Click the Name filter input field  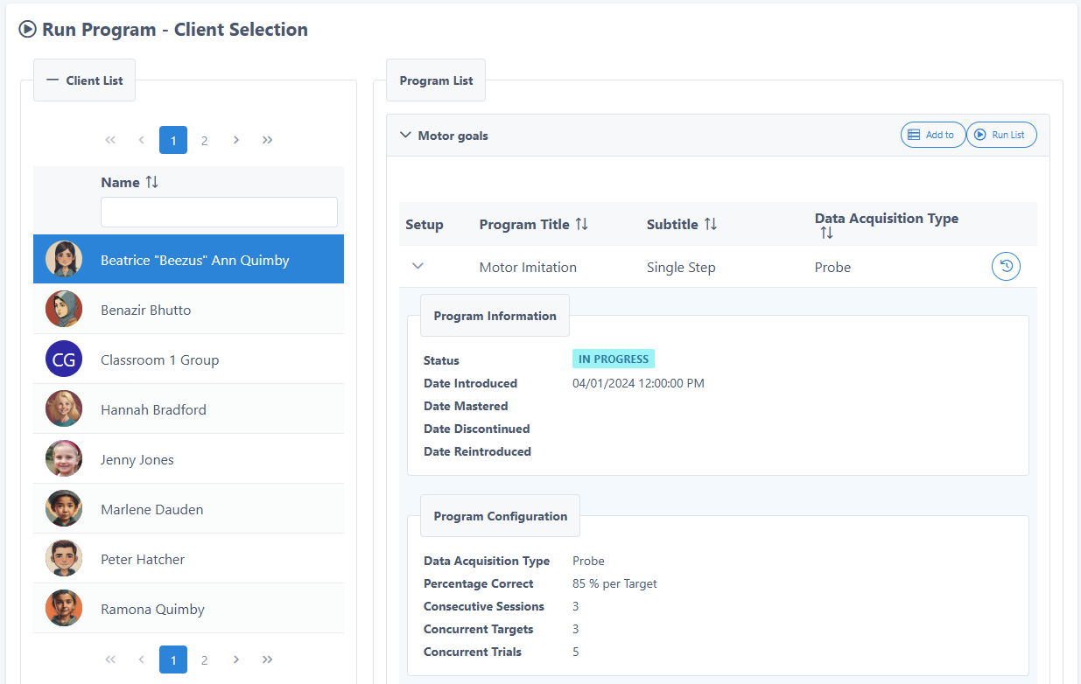point(219,213)
